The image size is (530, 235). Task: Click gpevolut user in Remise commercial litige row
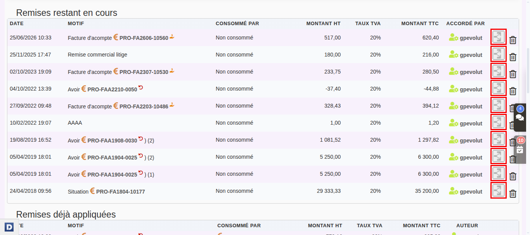(x=471, y=55)
